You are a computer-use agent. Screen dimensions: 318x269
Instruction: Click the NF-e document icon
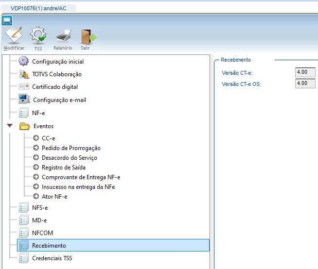(x=23, y=113)
